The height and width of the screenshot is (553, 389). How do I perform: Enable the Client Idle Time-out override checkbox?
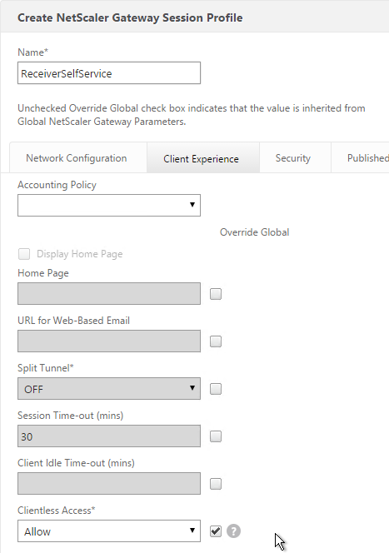pyautogui.click(x=216, y=484)
